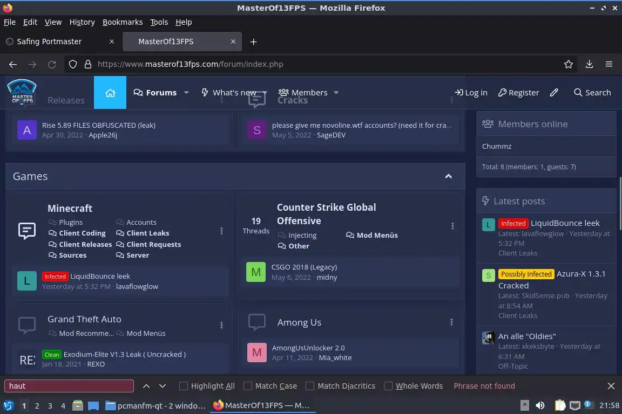This screenshot has width=622, height=414.
Task: Click avatar L beside LiquidBounce leek in Games
Action: pos(27,281)
